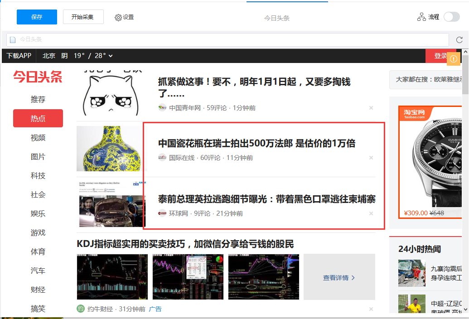Click the cat cartoon thumbnail
The image size is (469, 319).
tap(110, 93)
